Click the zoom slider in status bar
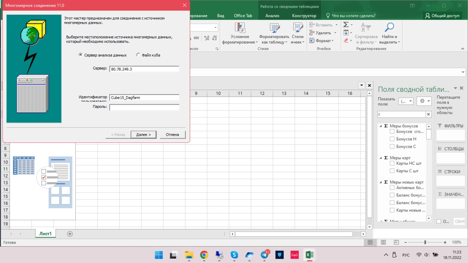 [x=425, y=243]
